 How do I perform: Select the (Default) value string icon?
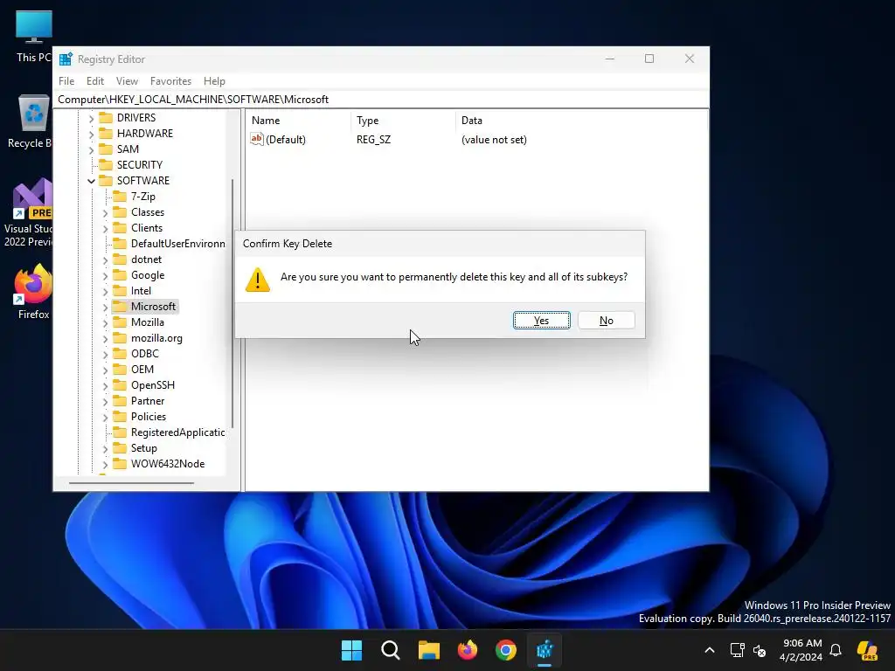256,139
